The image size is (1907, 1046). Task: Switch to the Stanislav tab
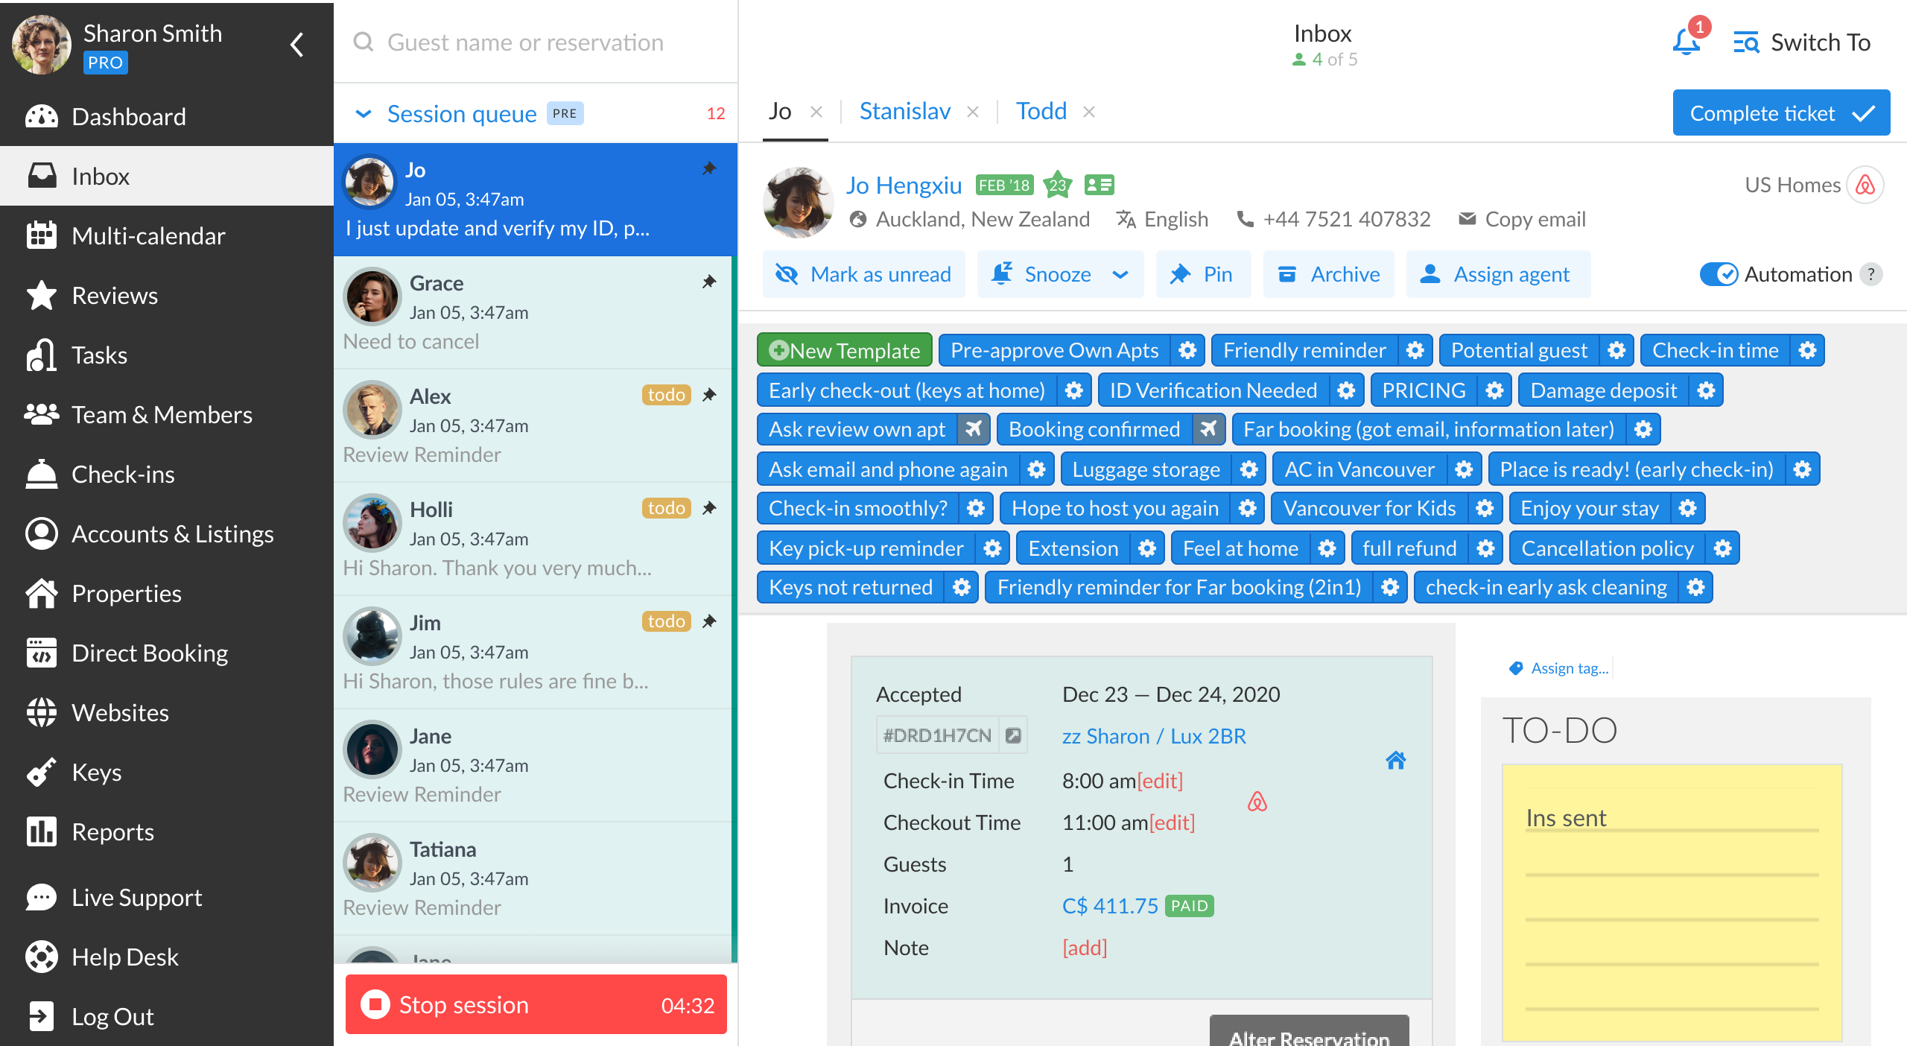click(904, 112)
